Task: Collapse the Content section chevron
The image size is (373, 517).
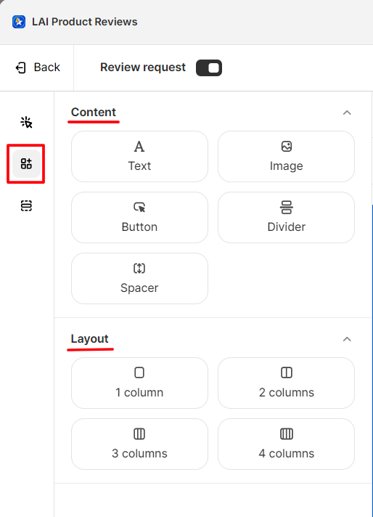Action: 347,113
